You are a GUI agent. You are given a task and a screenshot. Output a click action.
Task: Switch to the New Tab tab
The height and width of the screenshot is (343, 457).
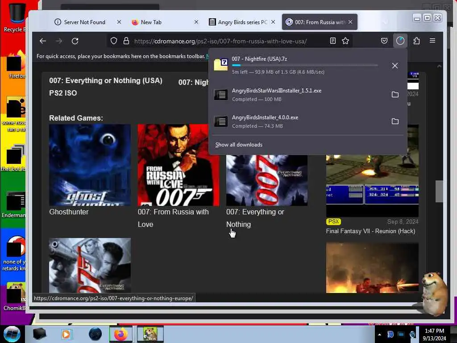tap(151, 22)
